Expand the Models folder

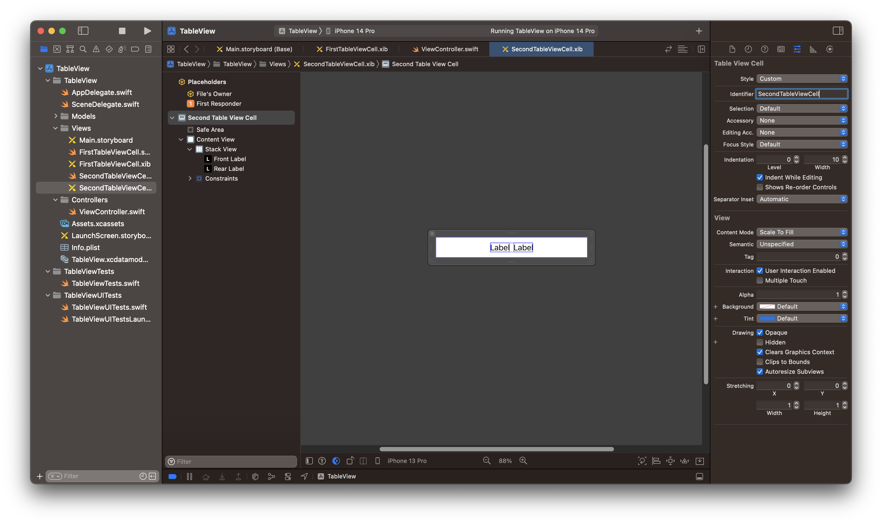[x=55, y=116]
